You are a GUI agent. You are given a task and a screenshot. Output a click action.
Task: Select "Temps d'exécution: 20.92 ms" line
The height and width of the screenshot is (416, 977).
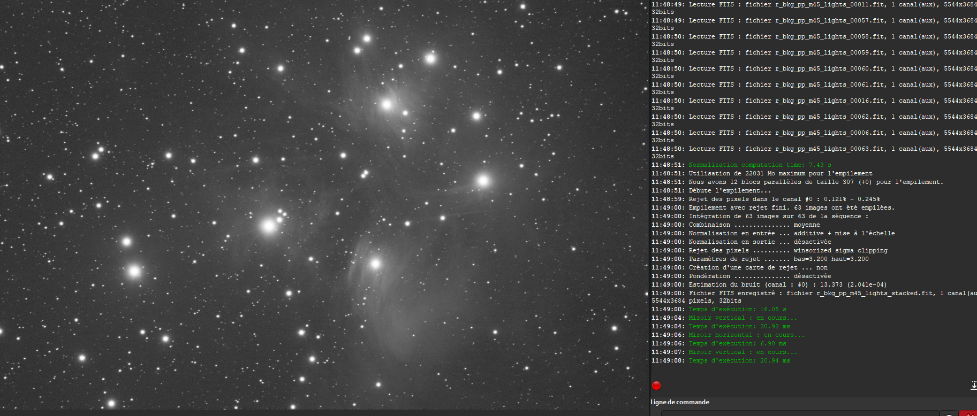click(x=721, y=326)
